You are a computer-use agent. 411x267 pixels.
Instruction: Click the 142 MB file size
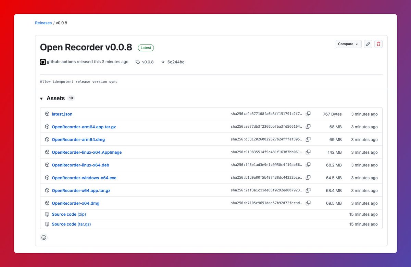point(335,152)
